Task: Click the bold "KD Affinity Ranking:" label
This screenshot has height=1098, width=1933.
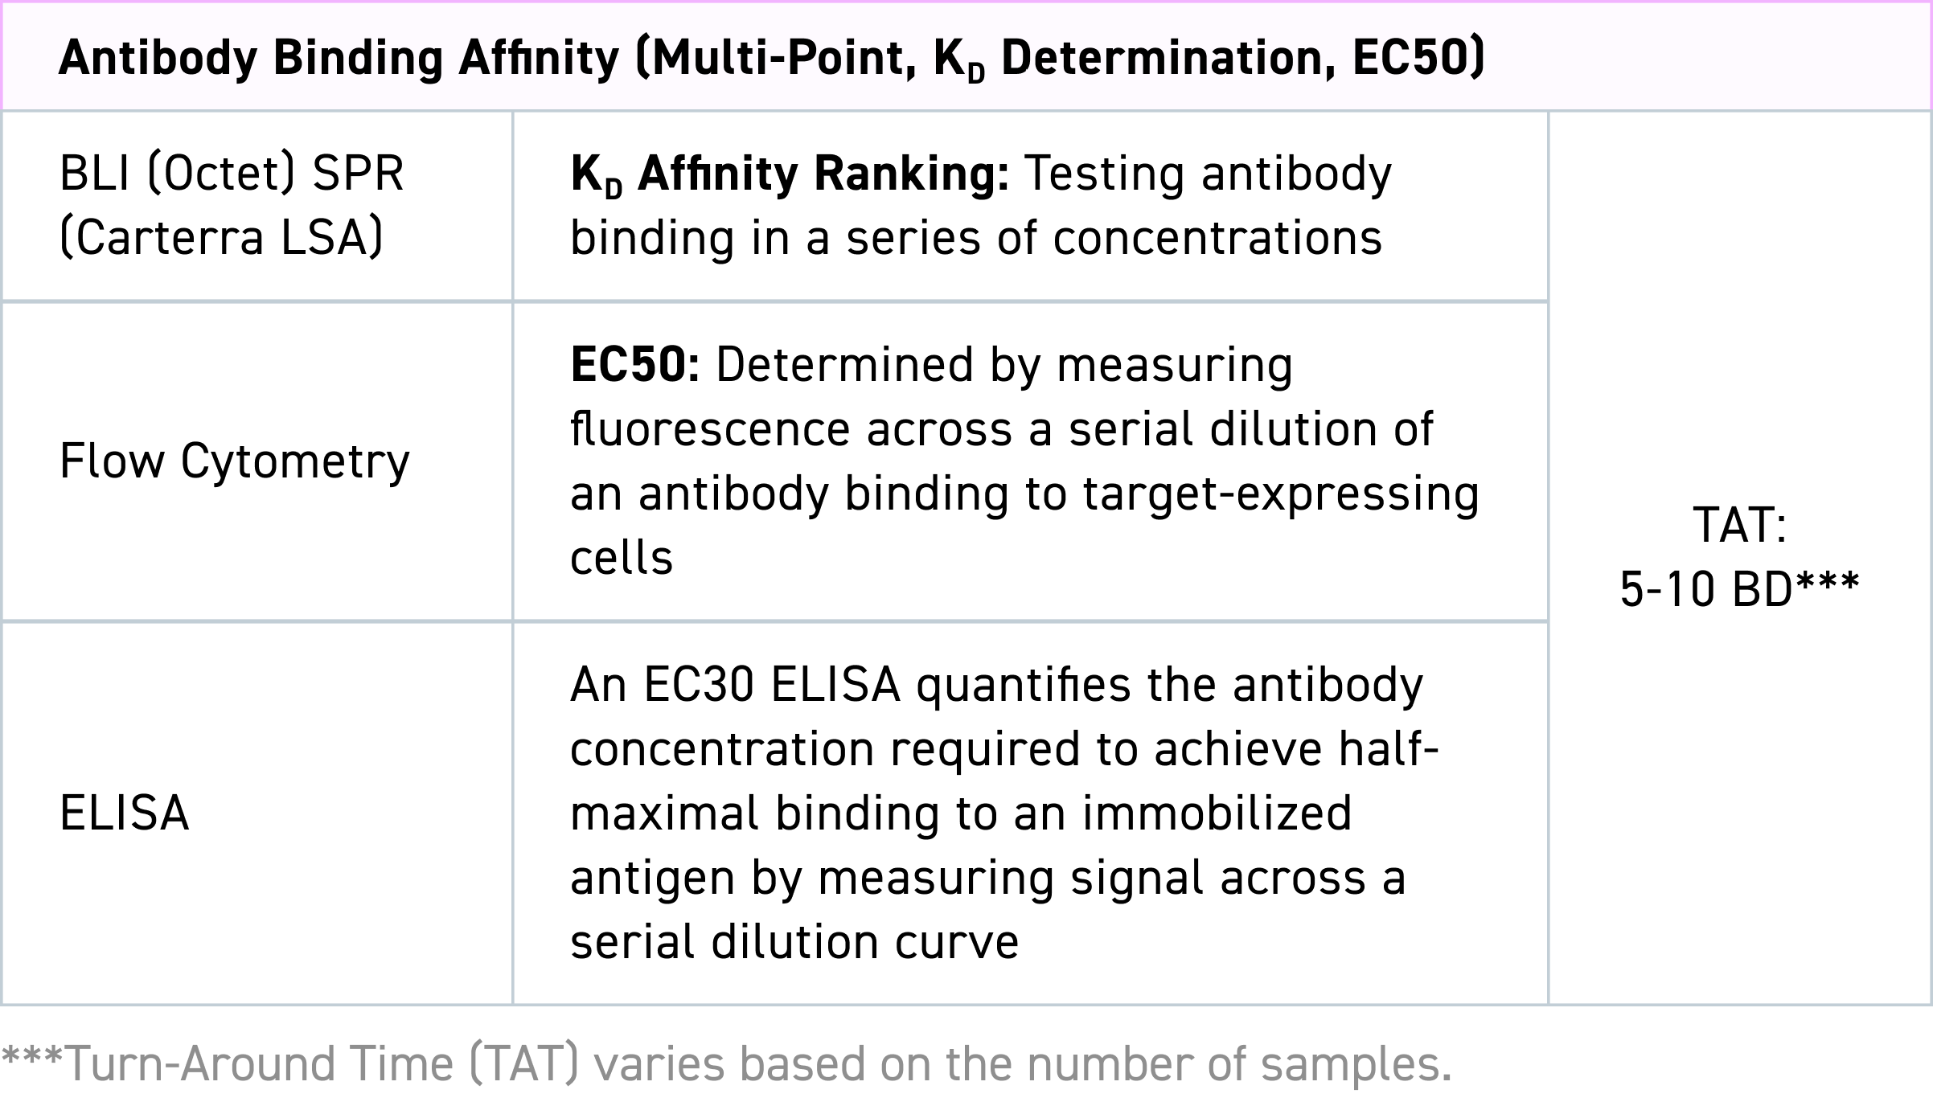Action: [x=790, y=174]
